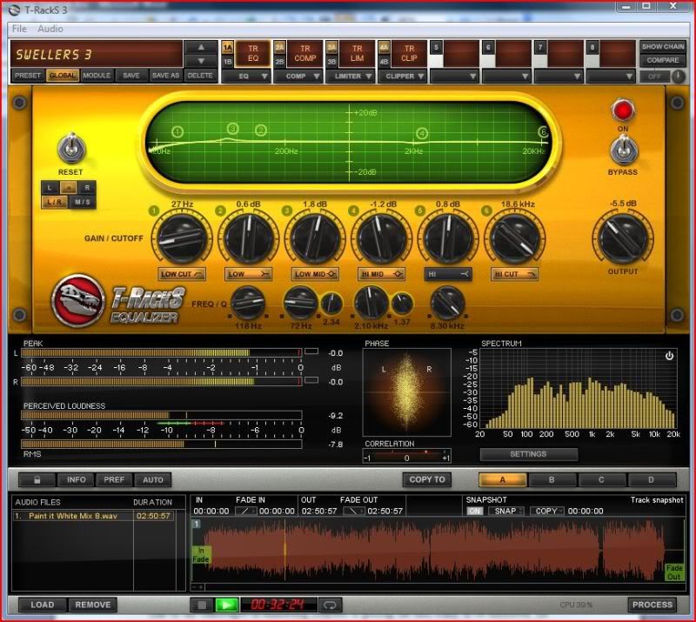Click the REMOVE button
696x622 pixels.
[x=93, y=605]
